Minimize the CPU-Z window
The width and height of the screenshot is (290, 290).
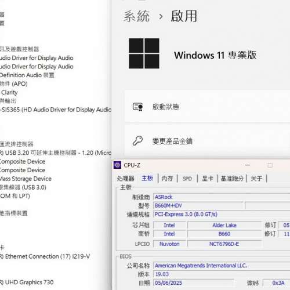[248, 165]
